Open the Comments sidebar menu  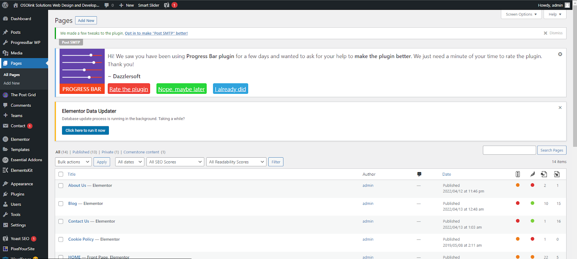pyautogui.click(x=21, y=105)
